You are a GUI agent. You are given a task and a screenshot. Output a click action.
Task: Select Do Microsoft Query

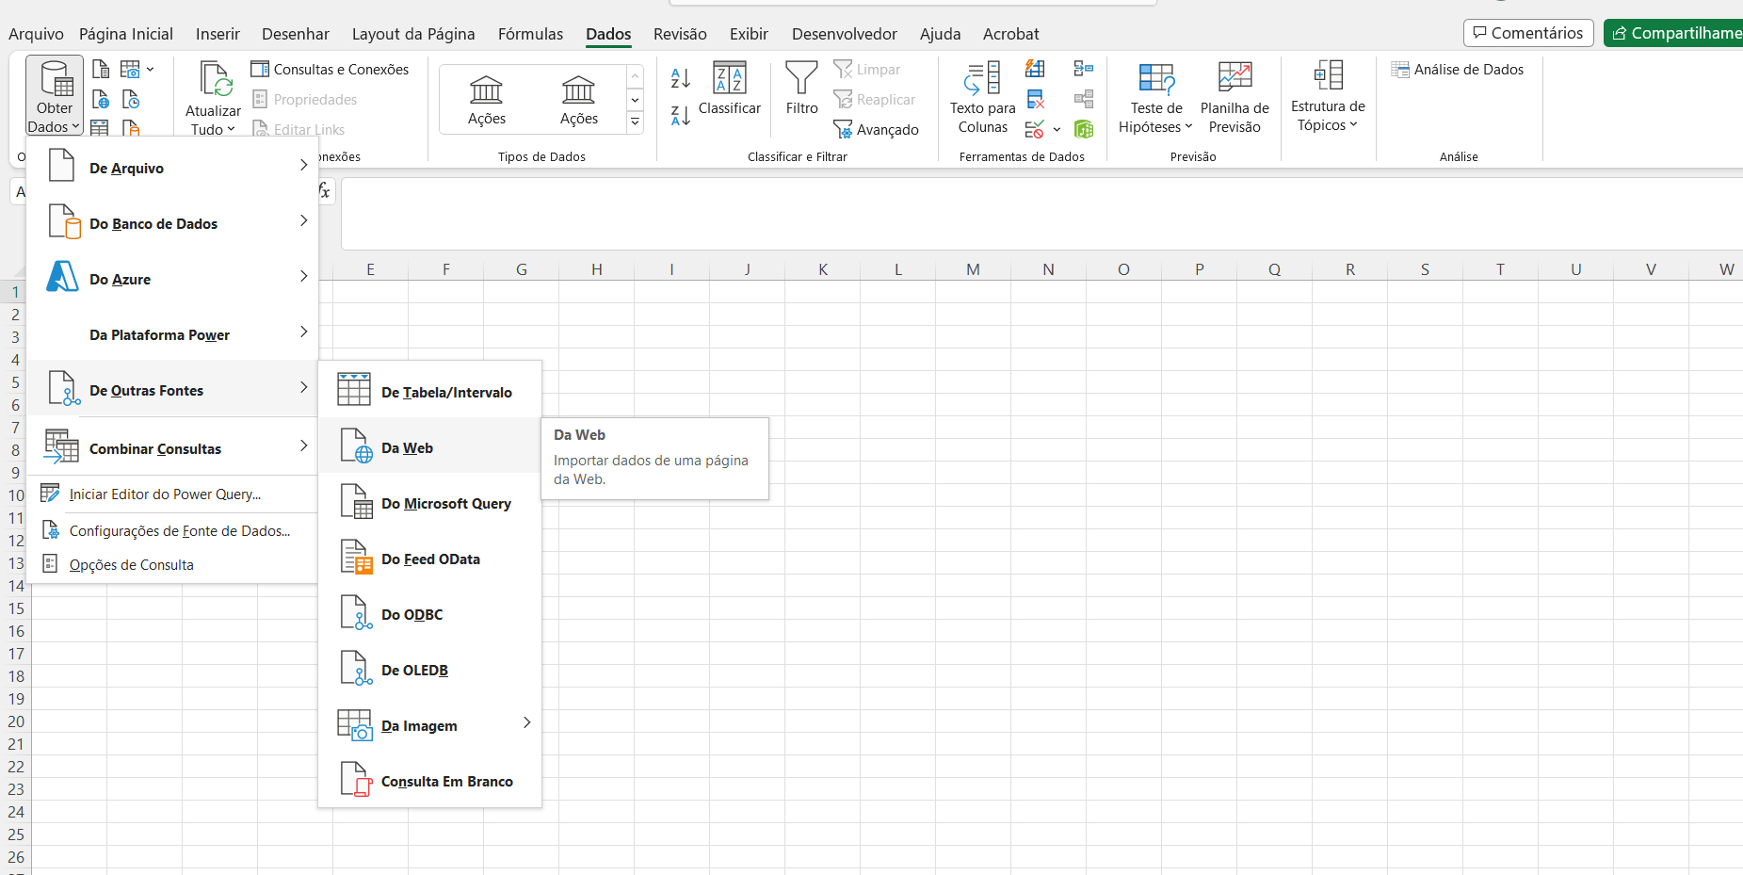[x=430, y=503]
